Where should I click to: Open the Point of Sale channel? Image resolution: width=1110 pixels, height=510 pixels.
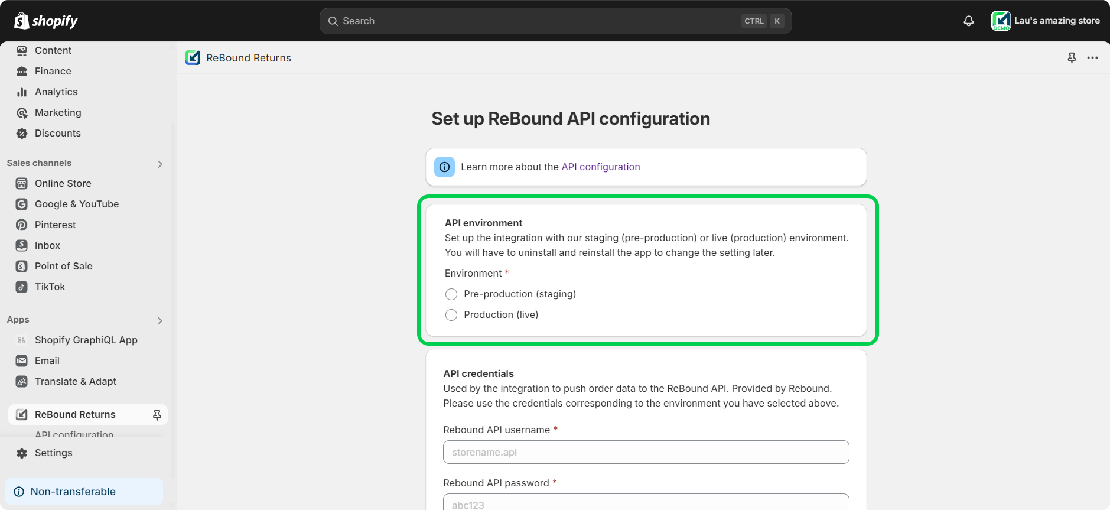point(64,266)
